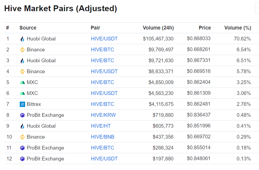The width and height of the screenshot is (259, 170).
Task: Open HIVE/BTC pair on Bittrex, row 7
Action: (102, 104)
